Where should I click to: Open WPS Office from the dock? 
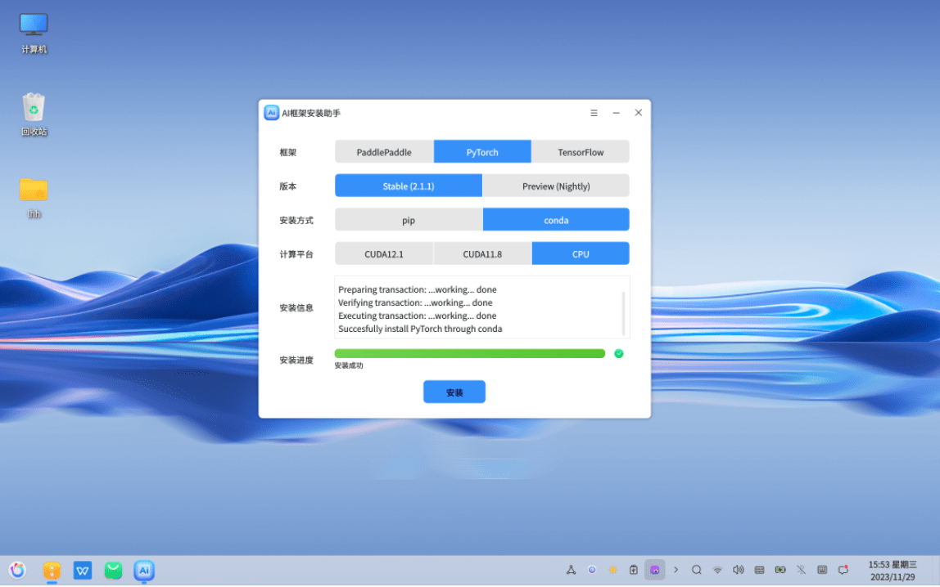(x=82, y=570)
